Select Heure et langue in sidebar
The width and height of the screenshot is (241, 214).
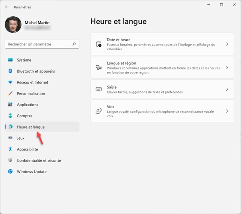(31, 127)
